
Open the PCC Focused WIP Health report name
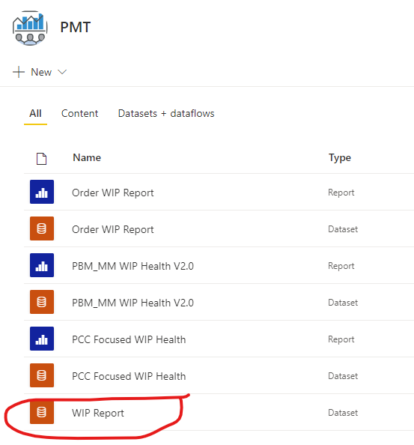pyautogui.click(x=129, y=339)
